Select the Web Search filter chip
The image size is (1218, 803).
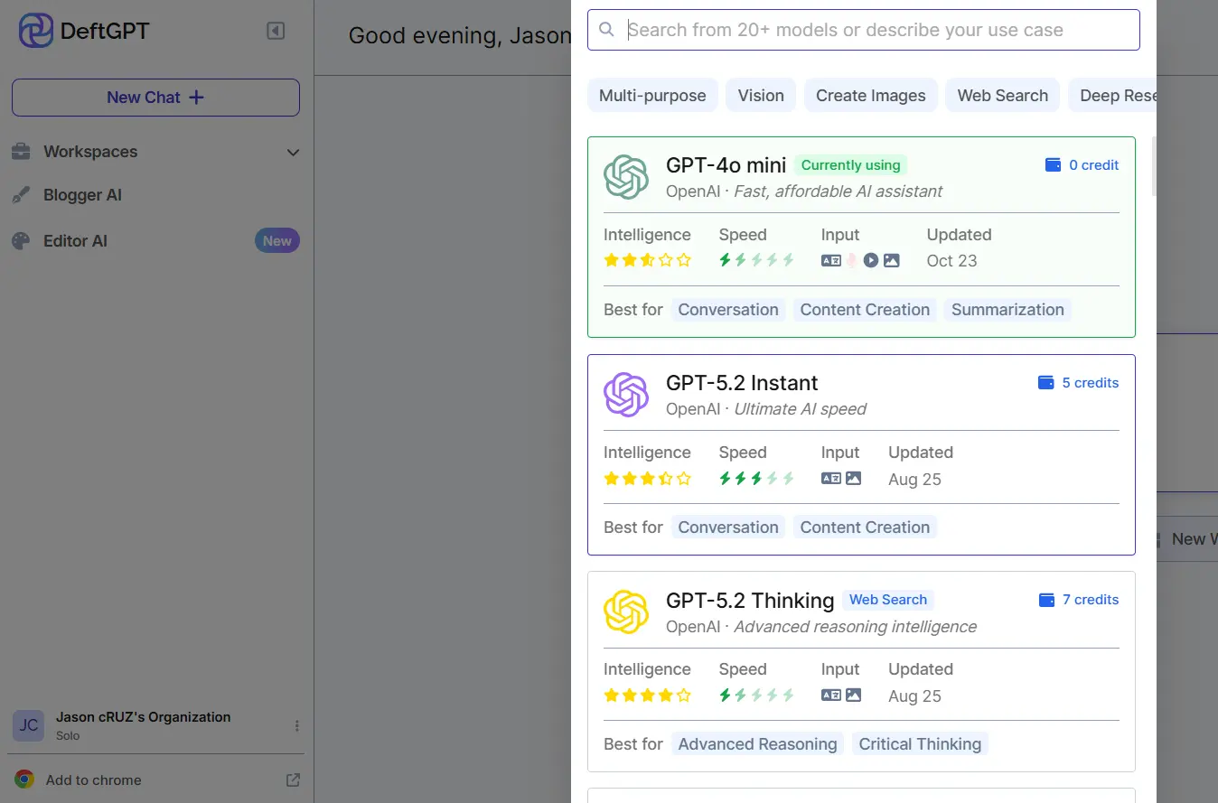tap(1003, 96)
